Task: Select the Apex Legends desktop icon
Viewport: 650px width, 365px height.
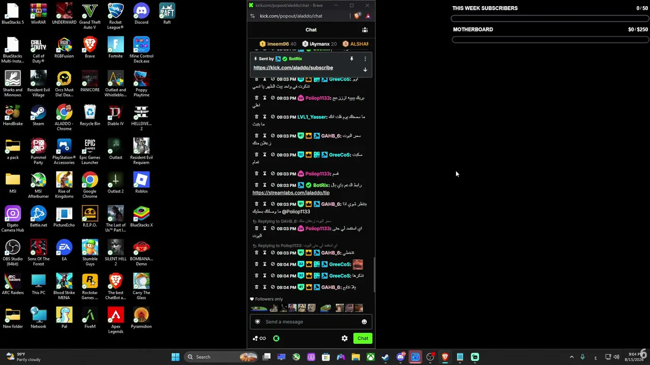Action: click(115, 320)
